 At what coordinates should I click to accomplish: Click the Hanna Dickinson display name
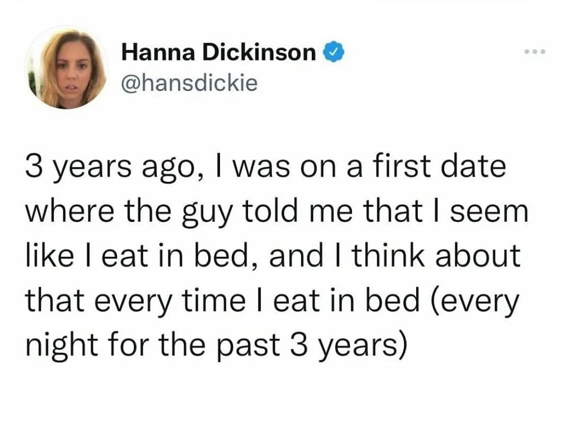click(x=219, y=52)
